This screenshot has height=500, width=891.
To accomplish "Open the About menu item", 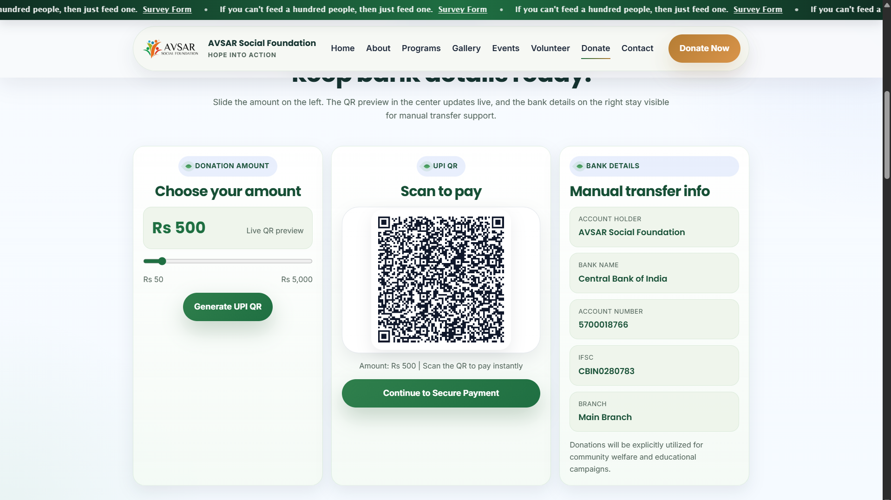I will [x=378, y=48].
